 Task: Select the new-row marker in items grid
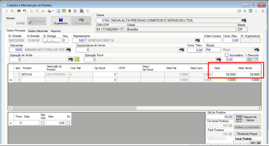tap(11, 80)
